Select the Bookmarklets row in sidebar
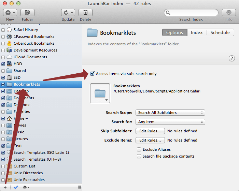 point(41,84)
